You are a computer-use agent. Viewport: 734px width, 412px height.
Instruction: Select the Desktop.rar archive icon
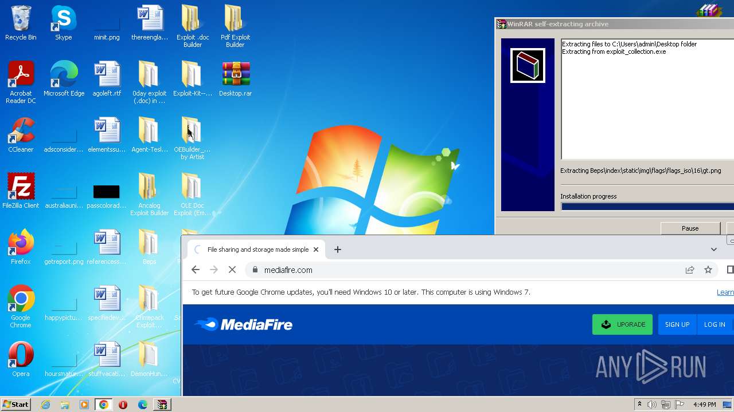point(235,79)
